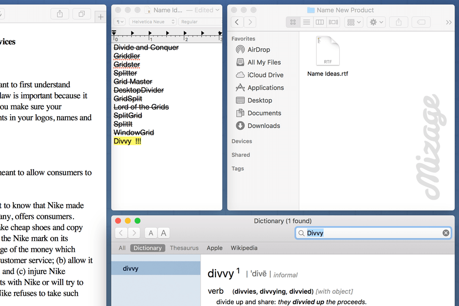Switch Finder to column view
Screen dimensions: 459x306
(x=320, y=22)
